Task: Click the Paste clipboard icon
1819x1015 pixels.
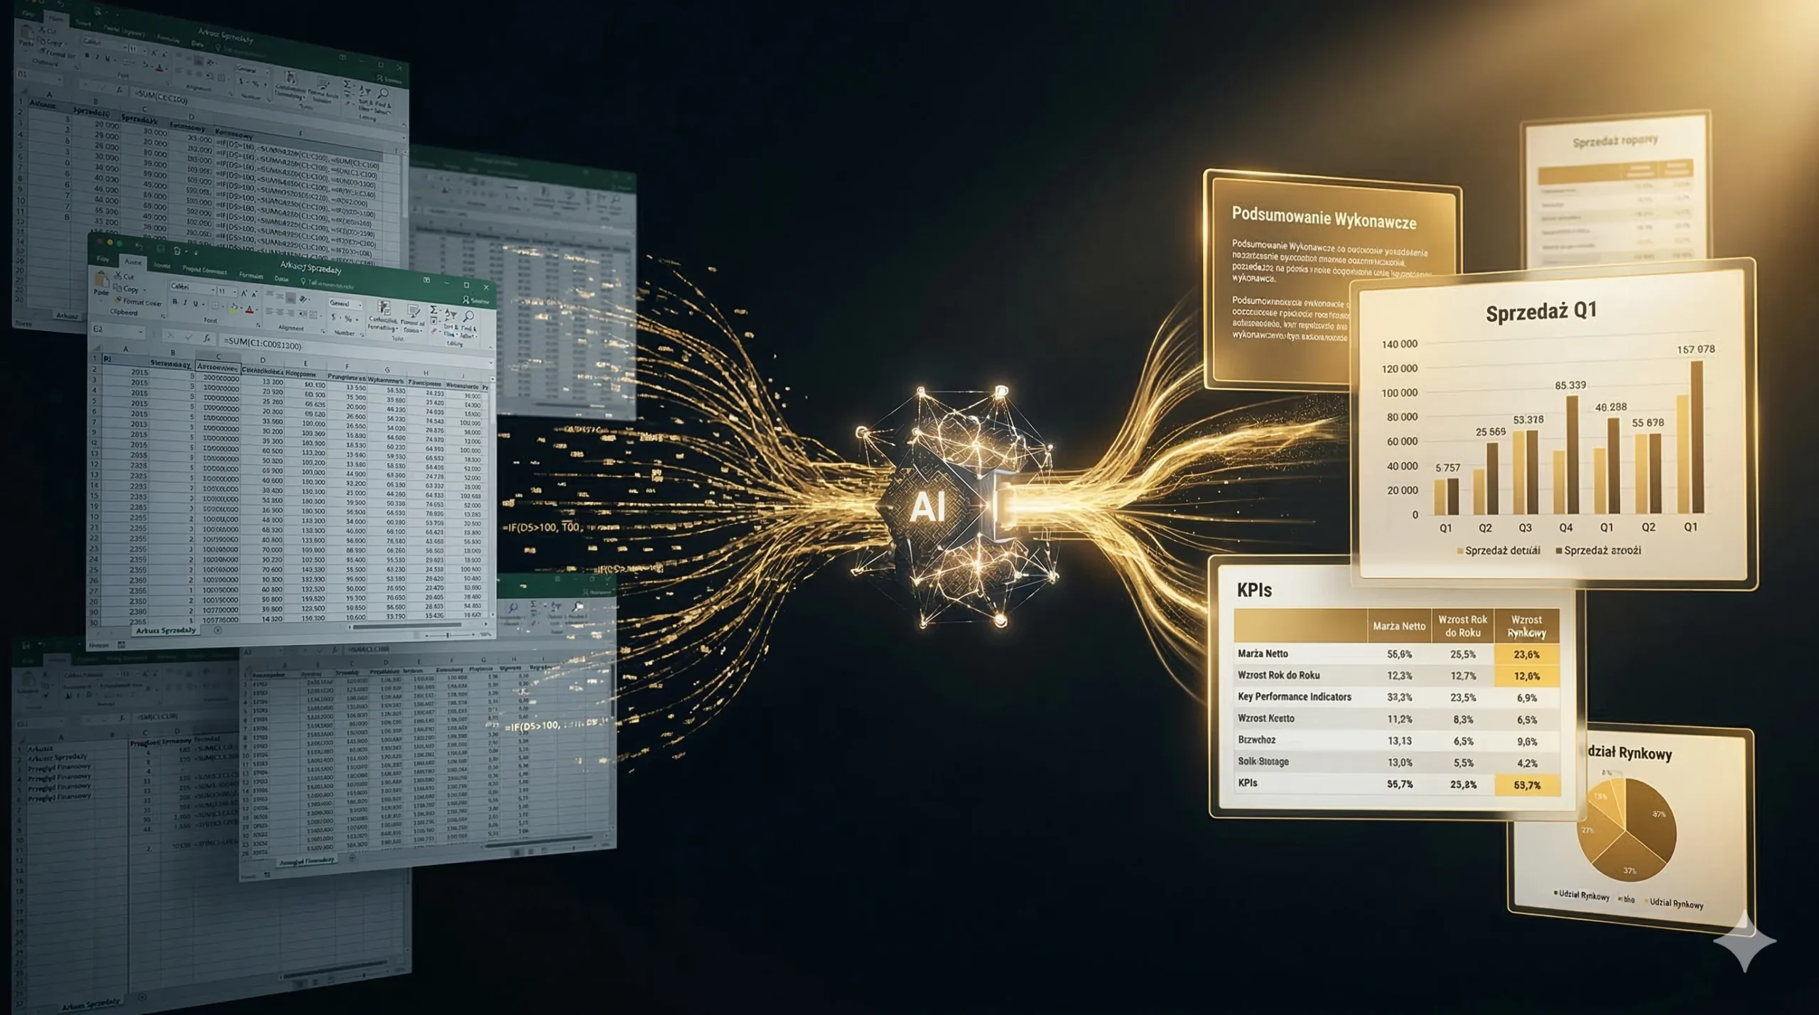Action: tap(102, 281)
